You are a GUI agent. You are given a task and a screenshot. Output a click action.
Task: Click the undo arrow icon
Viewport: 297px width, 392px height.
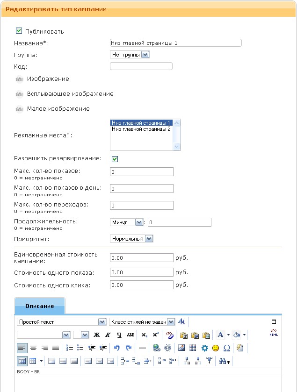(117, 348)
